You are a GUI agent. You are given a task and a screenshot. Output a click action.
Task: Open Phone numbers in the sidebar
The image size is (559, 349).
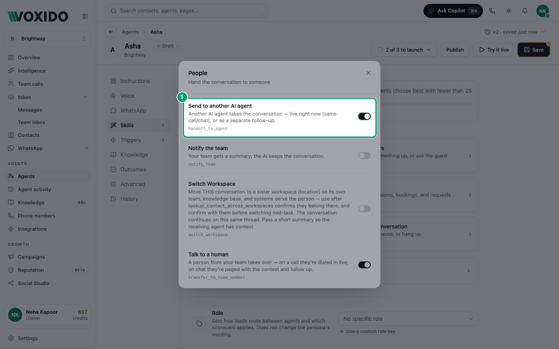[48, 216]
